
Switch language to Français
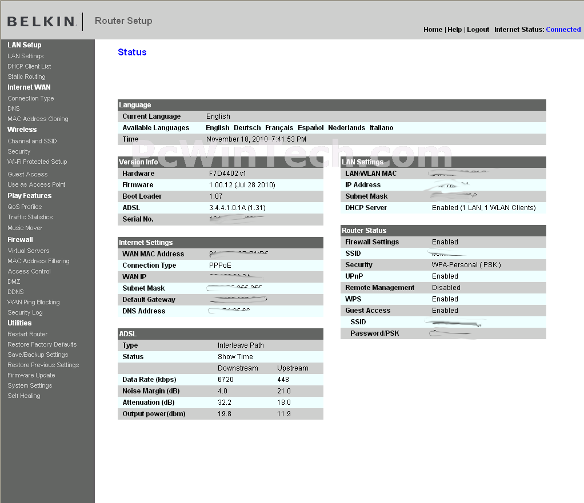click(x=279, y=128)
